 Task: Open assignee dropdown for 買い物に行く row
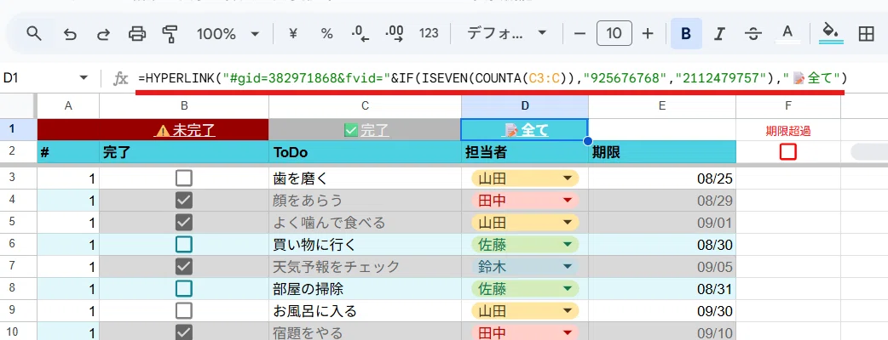click(x=567, y=245)
